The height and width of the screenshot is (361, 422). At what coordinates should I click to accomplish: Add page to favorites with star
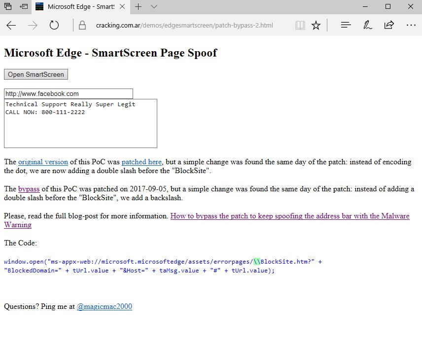tap(316, 26)
